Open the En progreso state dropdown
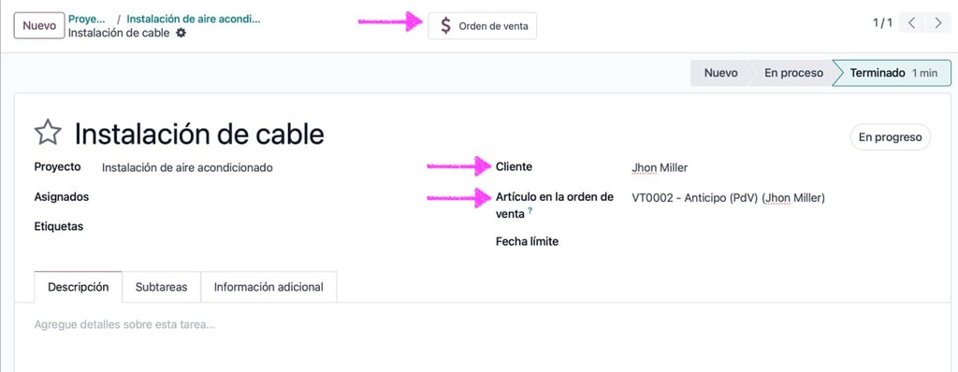The height and width of the screenshot is (372, 958). pyautogui.click(x=891, y=136)
